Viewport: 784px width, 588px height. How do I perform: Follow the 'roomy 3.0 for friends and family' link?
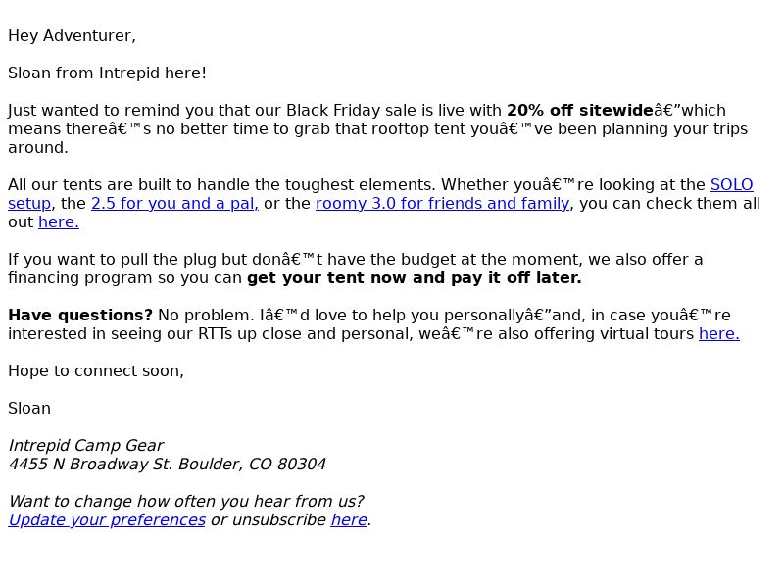coord(443,204)
